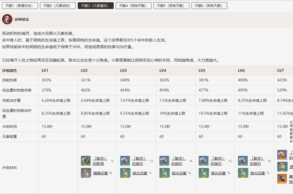Open the 天赋6（固有天赋） tab
This screenshot has width=293, height=194.
209,5
